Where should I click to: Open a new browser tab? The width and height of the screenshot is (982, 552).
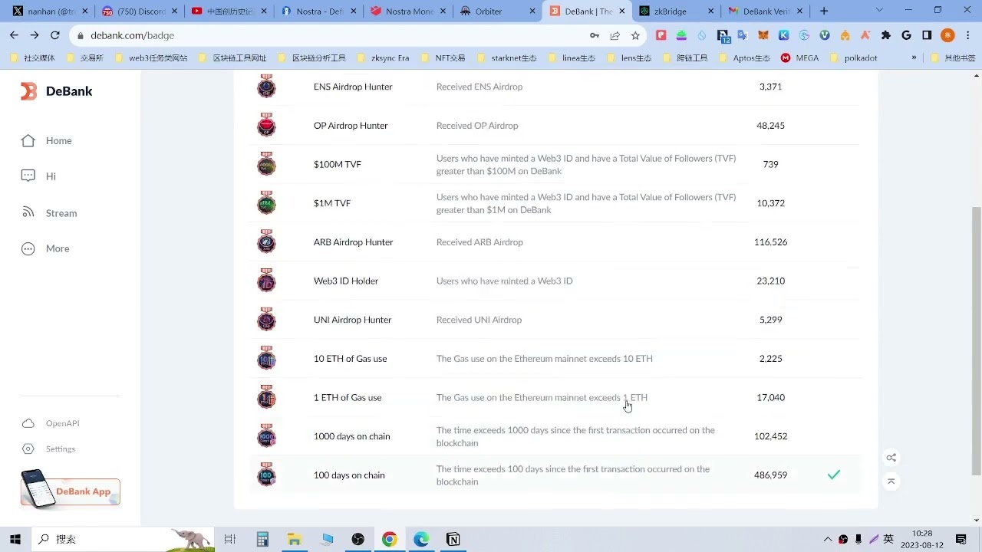(x=824, y=11)
